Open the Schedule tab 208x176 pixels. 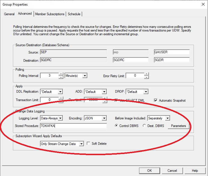pyautogui.click(x=74, y=14)
